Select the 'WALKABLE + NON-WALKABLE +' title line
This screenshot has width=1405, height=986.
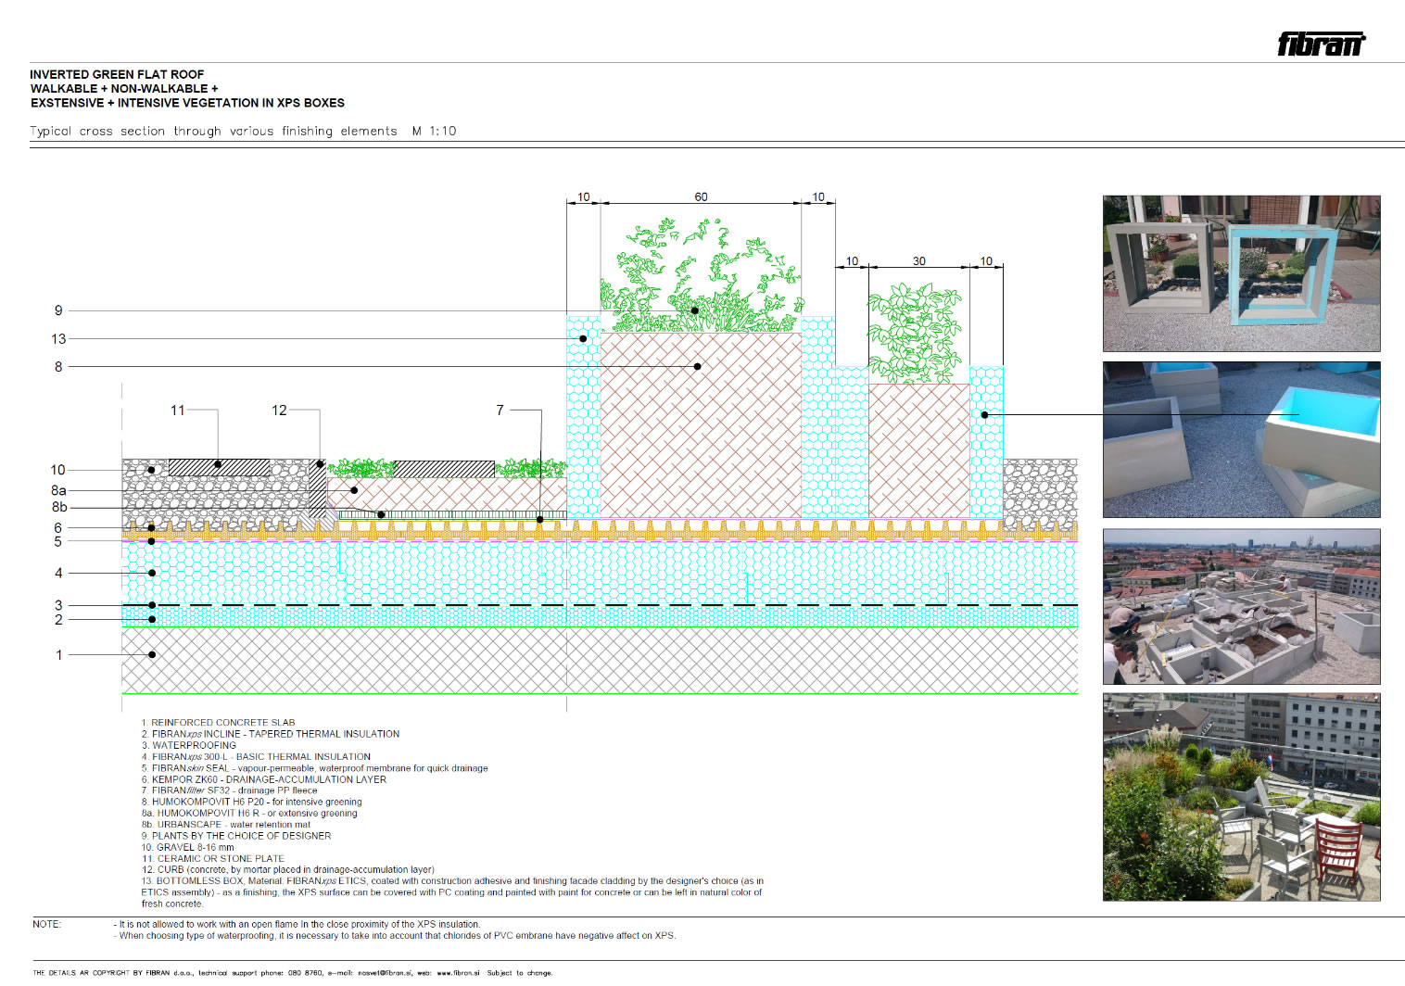pos(124,89)
